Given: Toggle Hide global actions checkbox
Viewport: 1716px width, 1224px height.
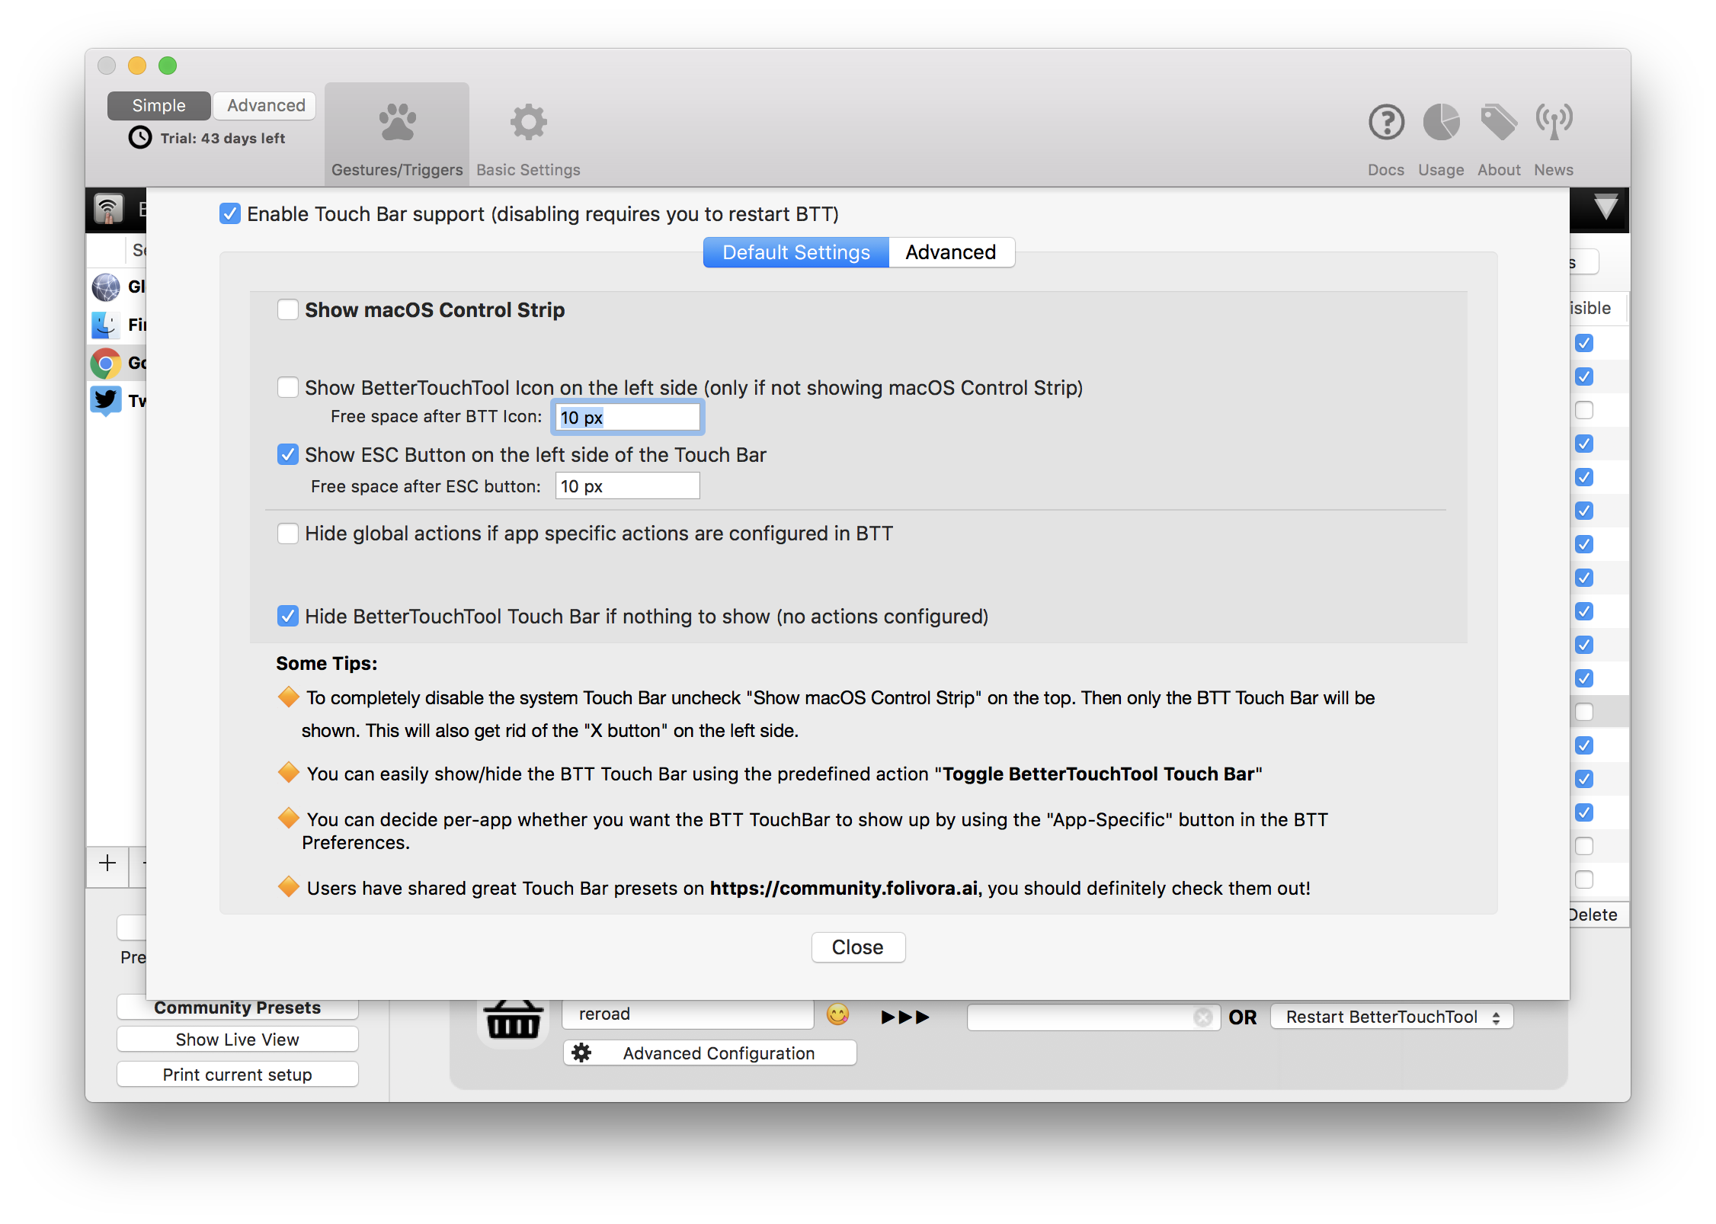Looking at the screenshot, I should 287,533.
